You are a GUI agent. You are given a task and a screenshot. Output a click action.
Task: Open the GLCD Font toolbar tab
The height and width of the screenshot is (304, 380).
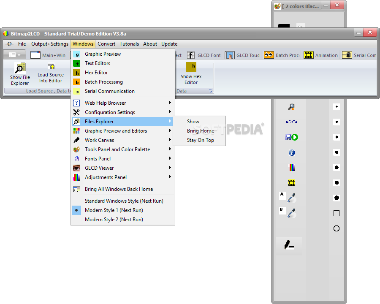tap(204, 55)
